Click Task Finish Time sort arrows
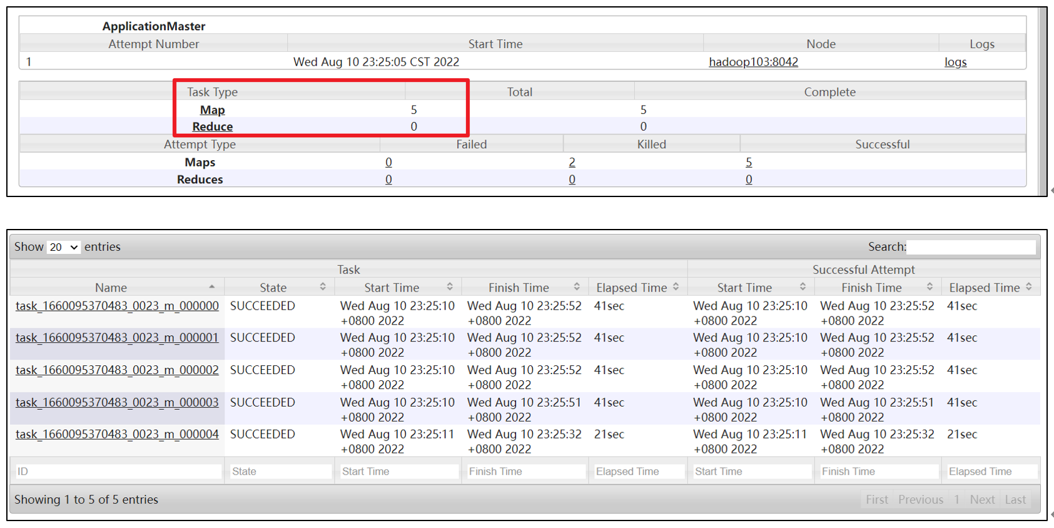This screenshot has width=1054, height=528. 577,287
